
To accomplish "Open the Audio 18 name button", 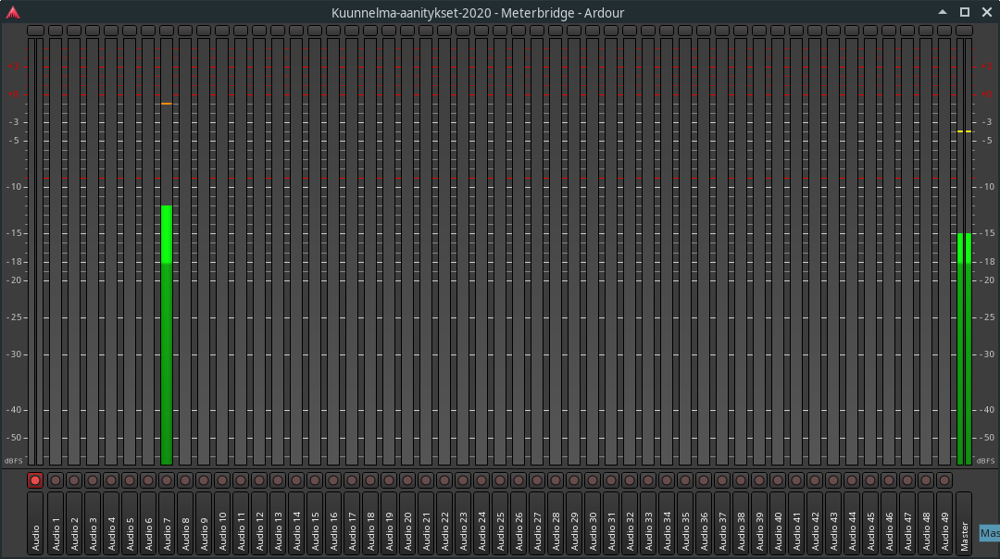I will (x=369, y=523).
